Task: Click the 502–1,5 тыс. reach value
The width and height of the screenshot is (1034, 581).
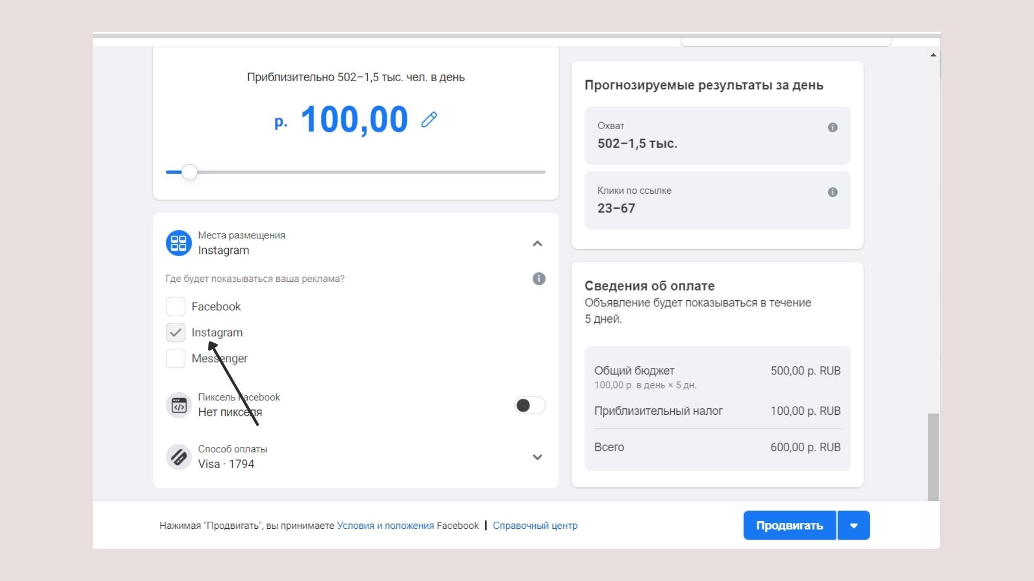Action: click(x=637, y=144)
